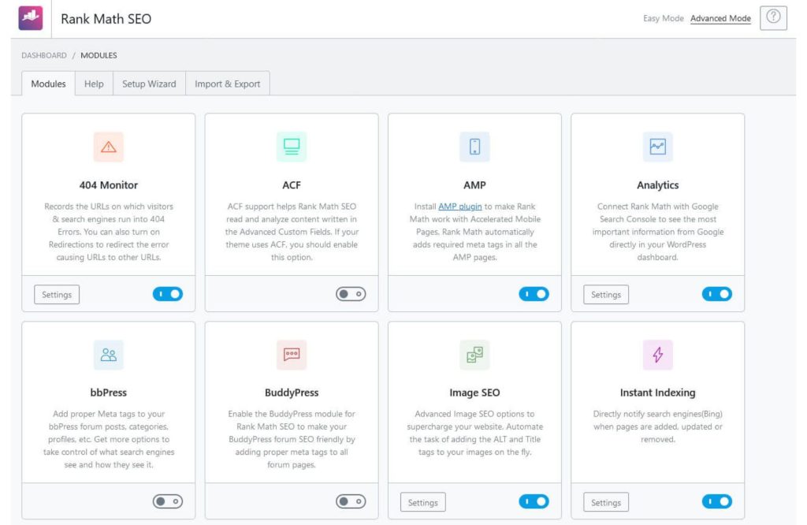Disable the Image SEO module

pos(534,501)
